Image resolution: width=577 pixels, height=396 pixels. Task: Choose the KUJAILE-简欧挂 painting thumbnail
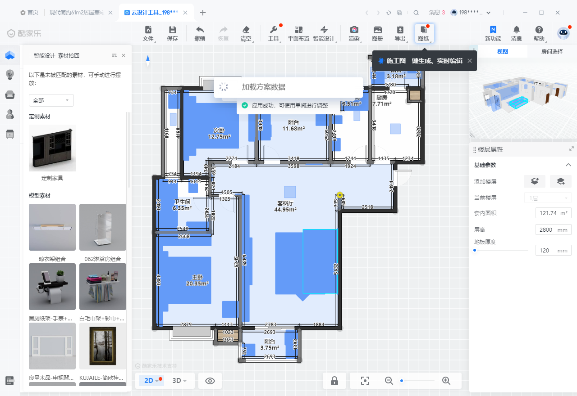[x=103, y=346]
